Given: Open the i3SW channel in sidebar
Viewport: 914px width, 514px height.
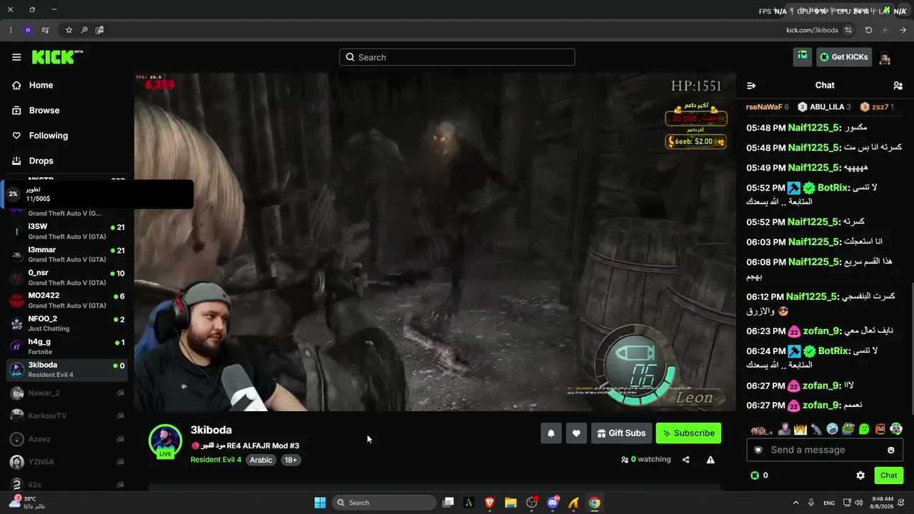Looking at the screenshot, I should tap(67, 231).
